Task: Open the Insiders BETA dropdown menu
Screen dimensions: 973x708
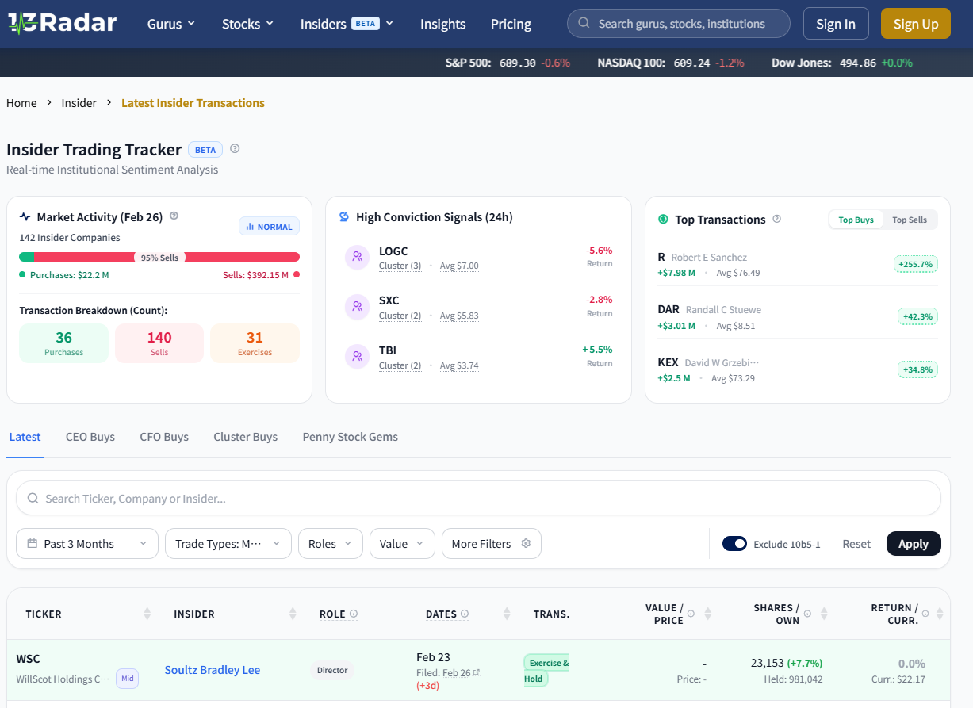Action: click(x=347, y=24)
